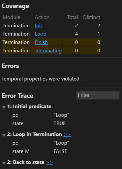The image size is (122, 169).
Task: Open the Loop action link
Action: tap(40, 34)
